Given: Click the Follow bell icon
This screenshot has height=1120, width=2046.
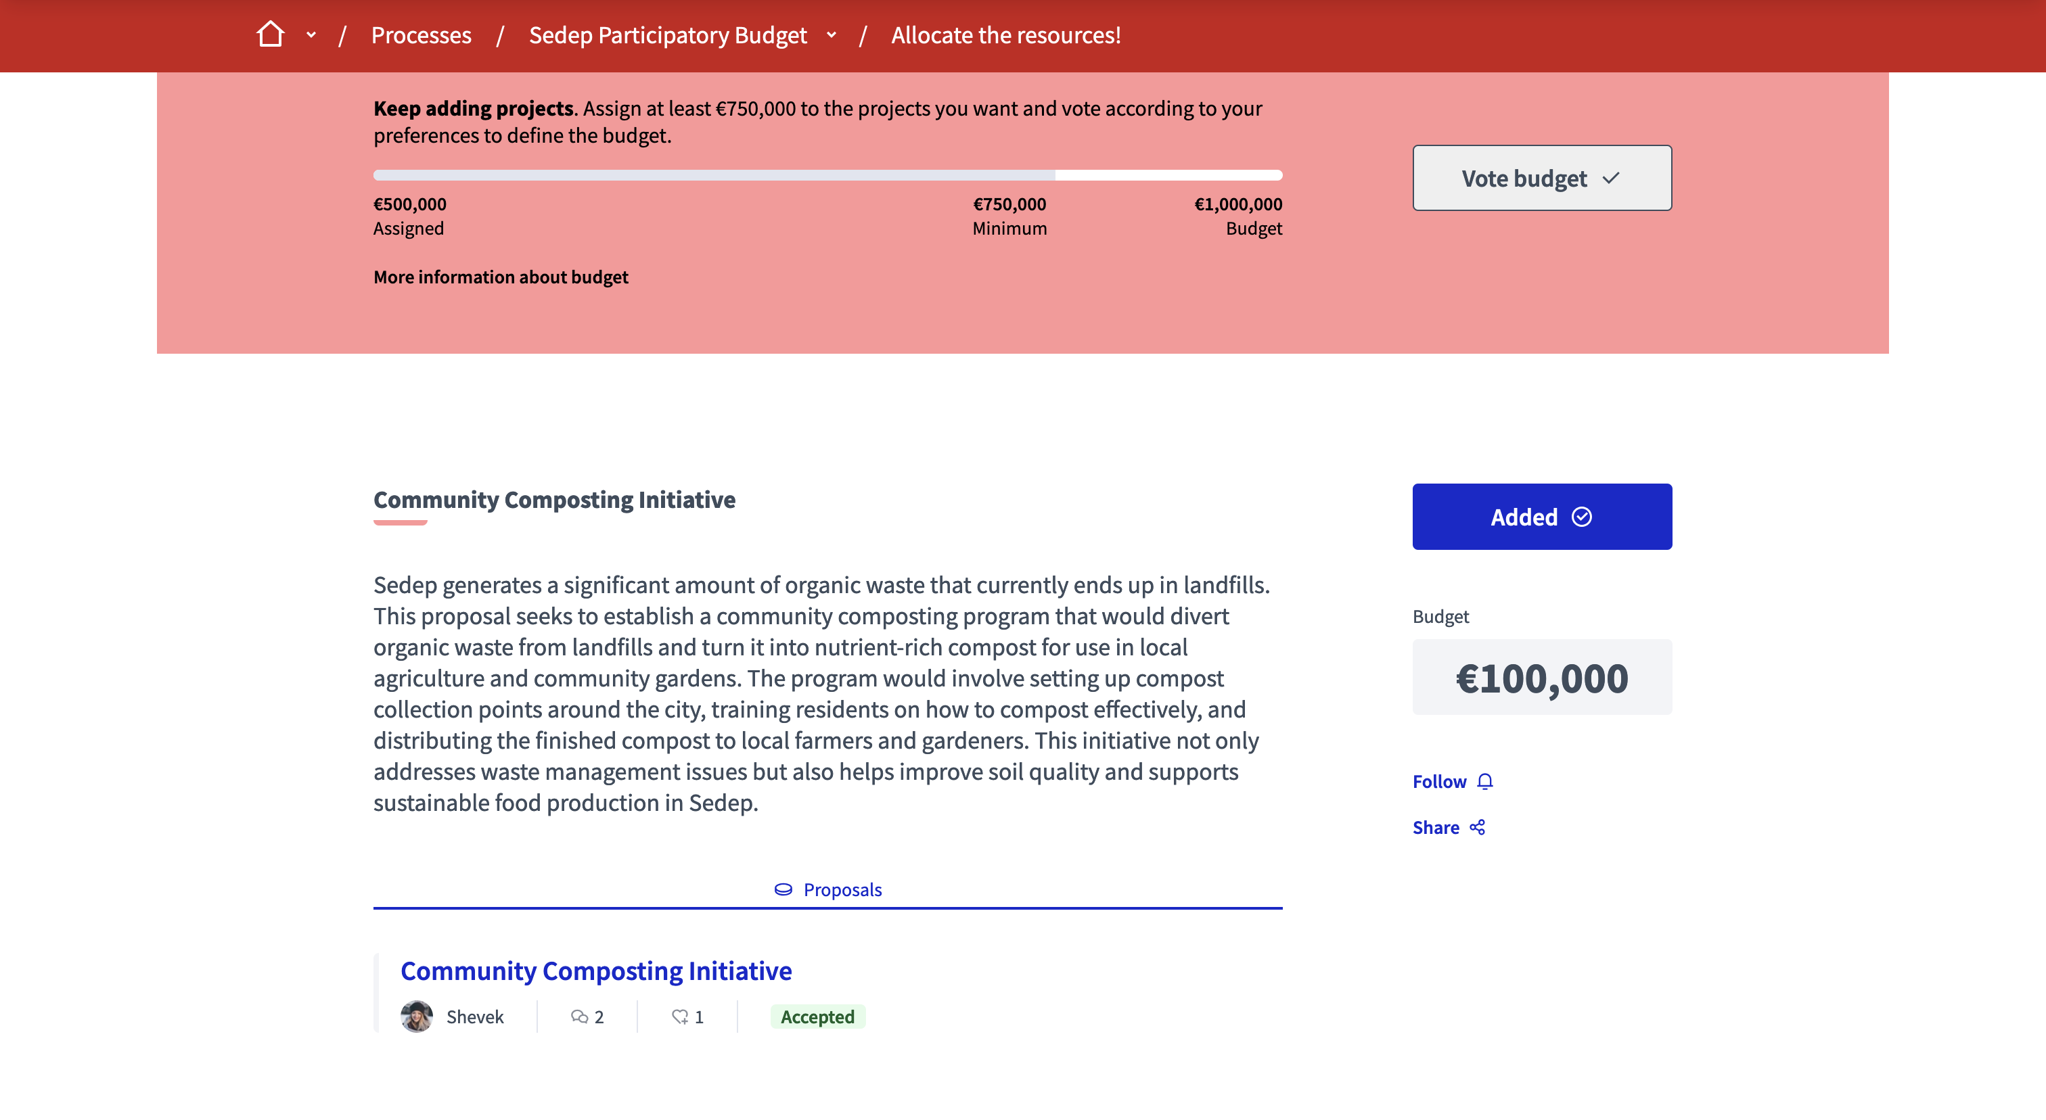Looking at the screenshot, I should (1484, 782).
